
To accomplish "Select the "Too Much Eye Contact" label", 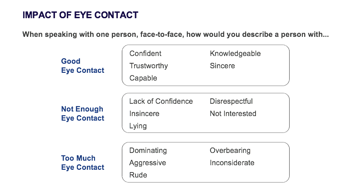I will (x=82, y=163).
